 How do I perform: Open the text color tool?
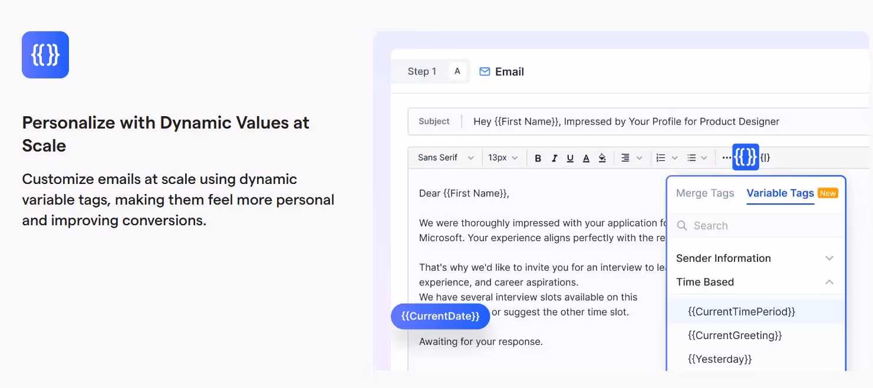(586, 157)
